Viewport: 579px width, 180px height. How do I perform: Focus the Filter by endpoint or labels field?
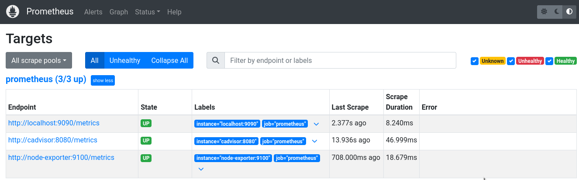[340, 60]
